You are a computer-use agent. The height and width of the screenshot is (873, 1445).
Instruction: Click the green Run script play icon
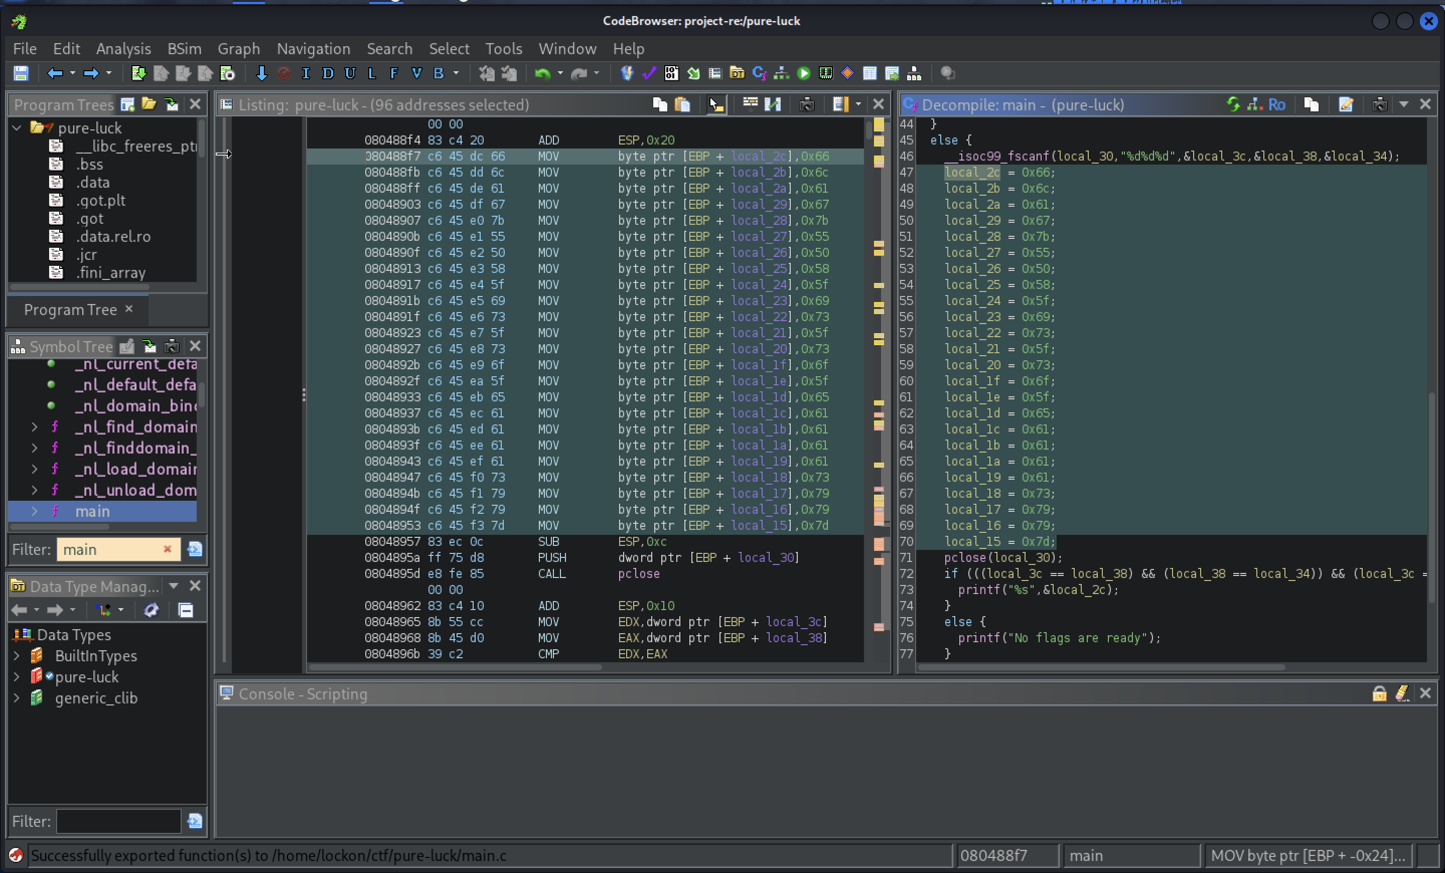803,73
